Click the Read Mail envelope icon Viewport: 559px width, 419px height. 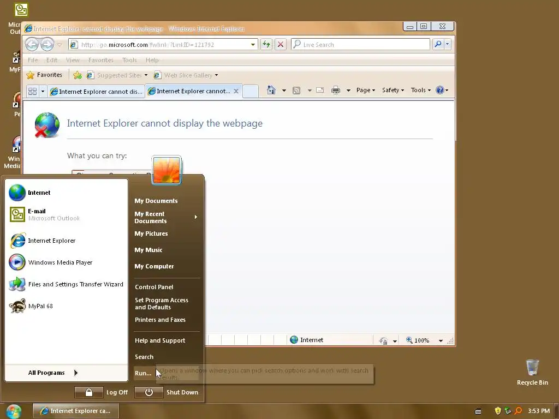[x=320, y=90]
